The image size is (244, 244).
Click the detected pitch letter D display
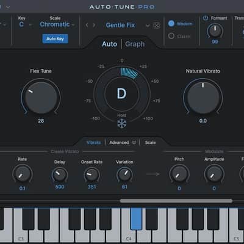tap(121, 94)
